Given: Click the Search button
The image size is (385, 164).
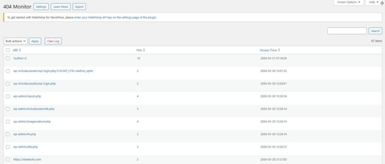Looking at the screenshot, I should tap(375, 31).
